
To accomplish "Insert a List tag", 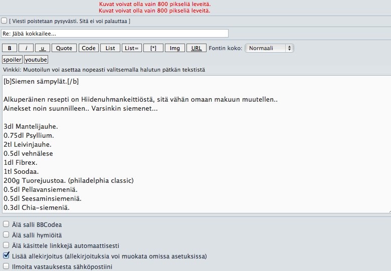I will 110,48.
